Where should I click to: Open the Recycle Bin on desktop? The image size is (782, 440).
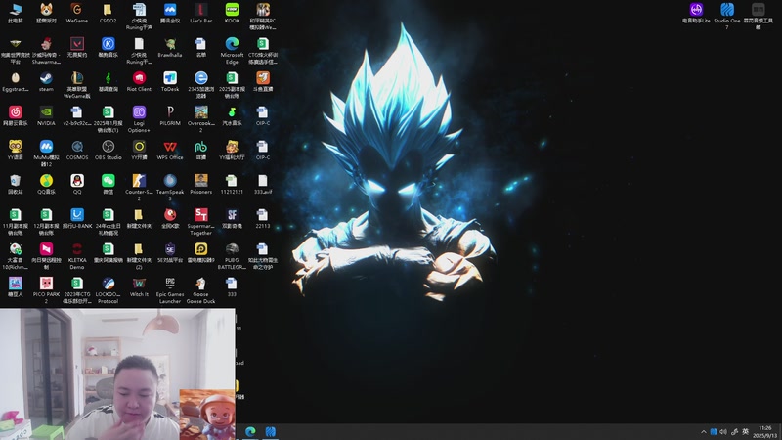(x=15, y=184)
